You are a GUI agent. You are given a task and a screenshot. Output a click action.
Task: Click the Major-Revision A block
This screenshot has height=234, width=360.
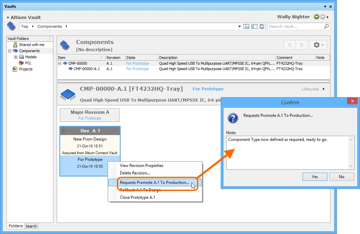(x=90, y=115)
